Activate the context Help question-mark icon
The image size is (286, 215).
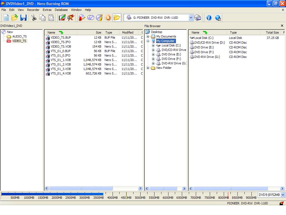[x=218, y=18]
